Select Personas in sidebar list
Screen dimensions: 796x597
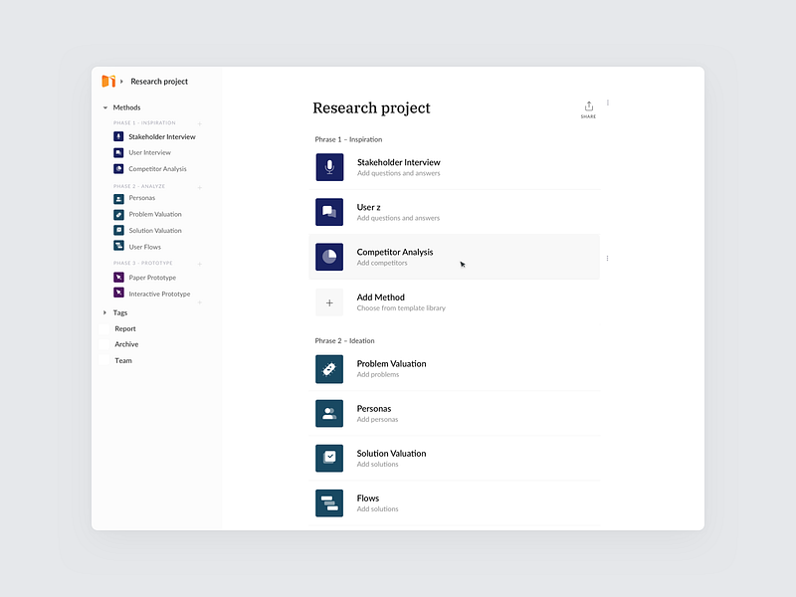tap(142, 198)
